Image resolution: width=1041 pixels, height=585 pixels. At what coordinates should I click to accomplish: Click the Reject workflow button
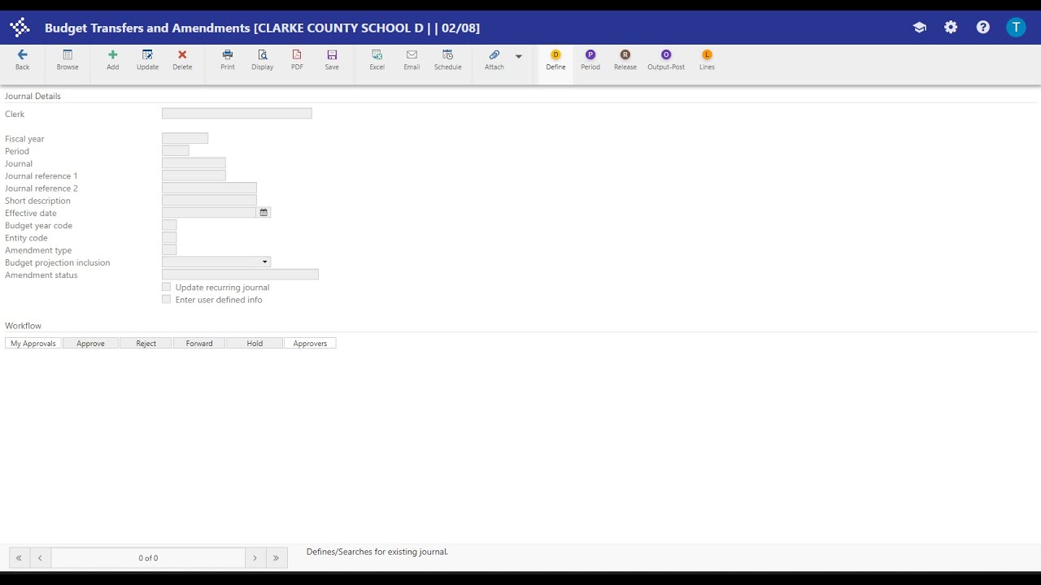[x=146, y=344]
